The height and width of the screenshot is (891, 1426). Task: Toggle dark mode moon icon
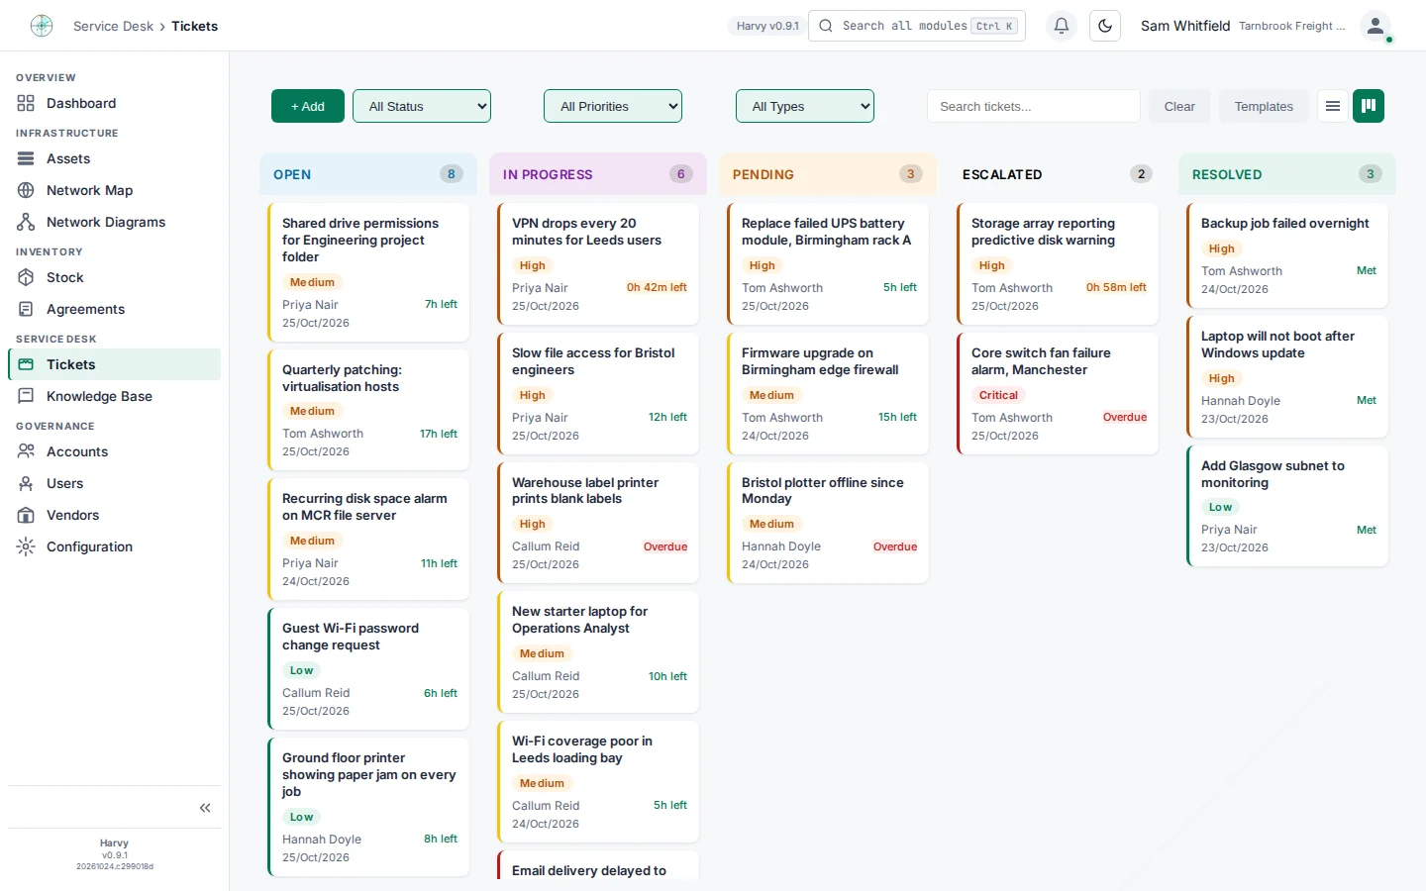tap(1105, 26)
